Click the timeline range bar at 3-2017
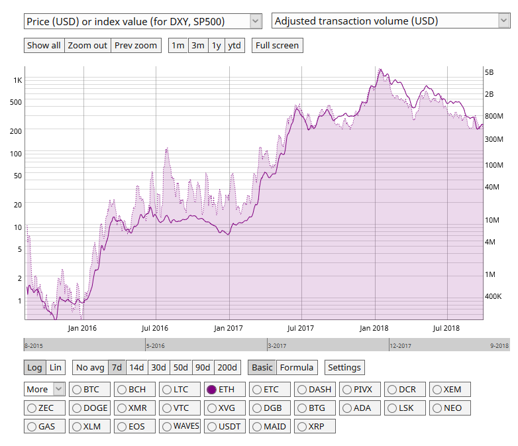The image size is (518, 446). (277, 345)
